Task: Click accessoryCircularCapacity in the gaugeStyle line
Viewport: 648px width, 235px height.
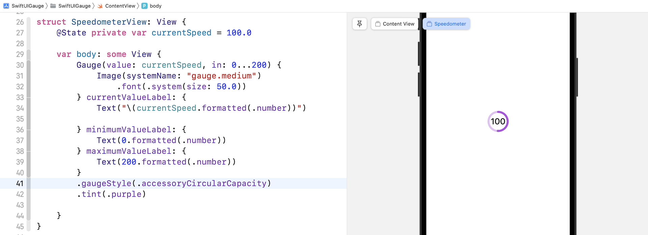Action: [x=204, y=184]
